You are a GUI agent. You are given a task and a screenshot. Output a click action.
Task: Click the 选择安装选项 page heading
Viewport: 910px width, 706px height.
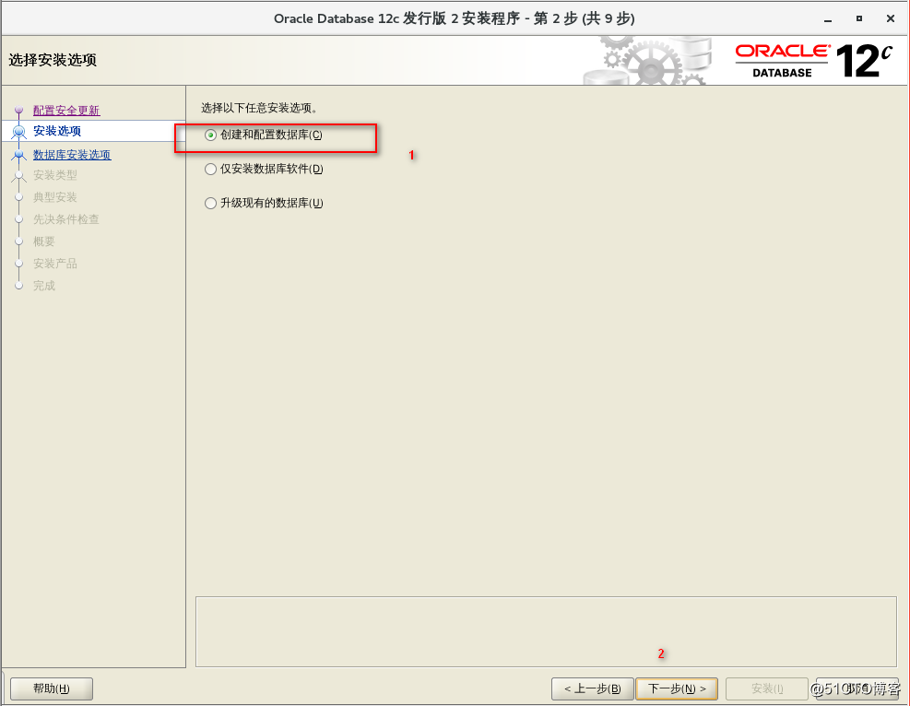53,60
